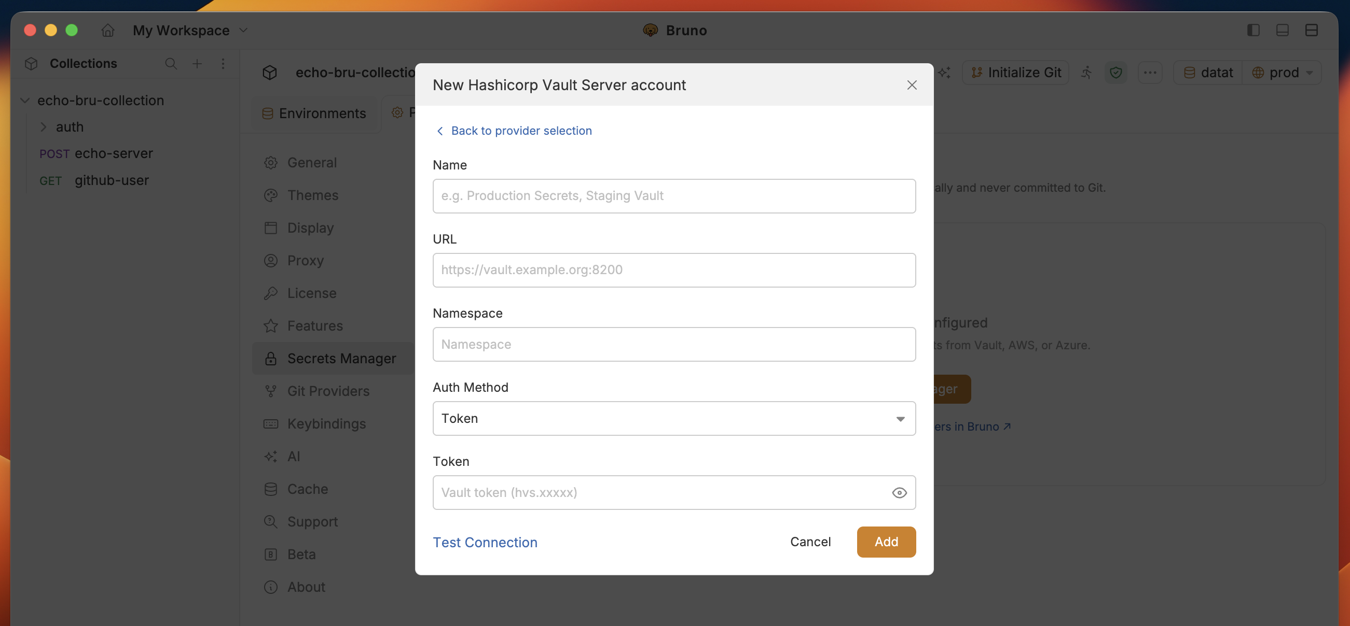Switch to the Environments tab
1350x626 pixels.
(314, 113)
